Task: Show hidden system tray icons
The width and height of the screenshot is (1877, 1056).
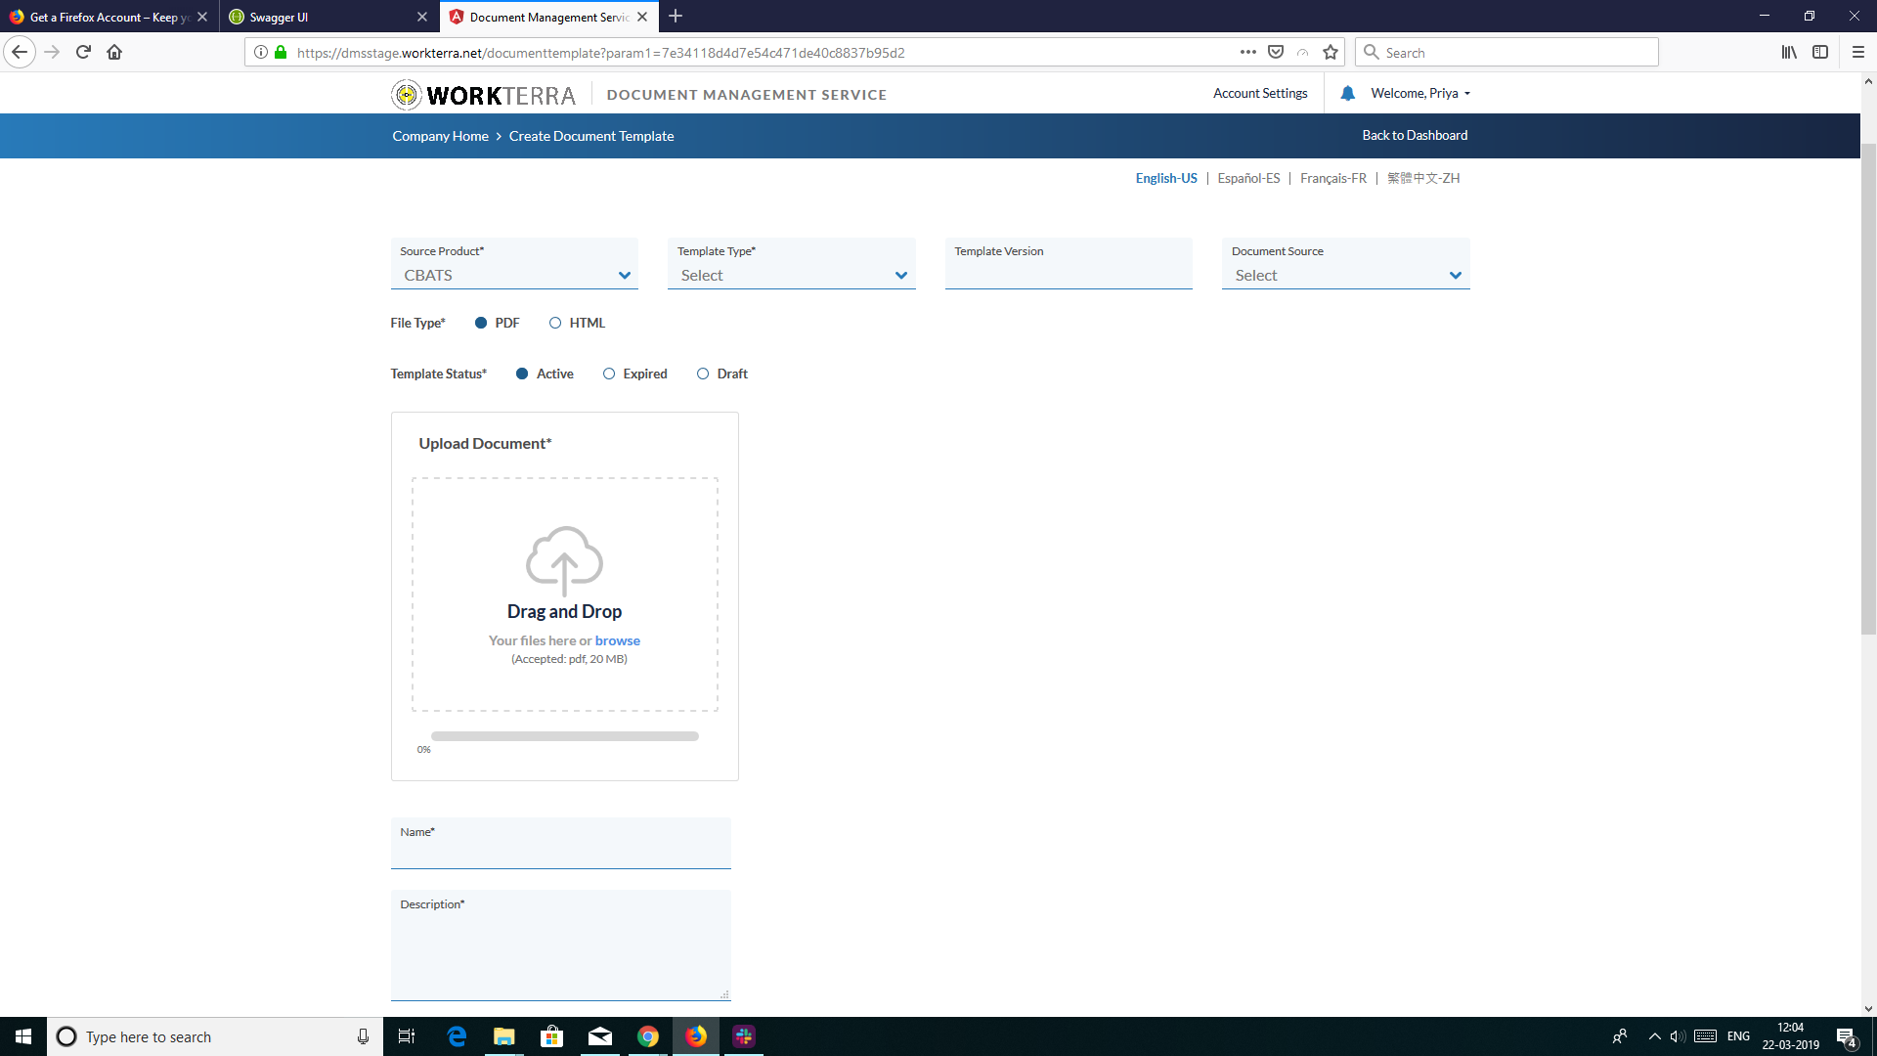Action: (1654, 1036)
